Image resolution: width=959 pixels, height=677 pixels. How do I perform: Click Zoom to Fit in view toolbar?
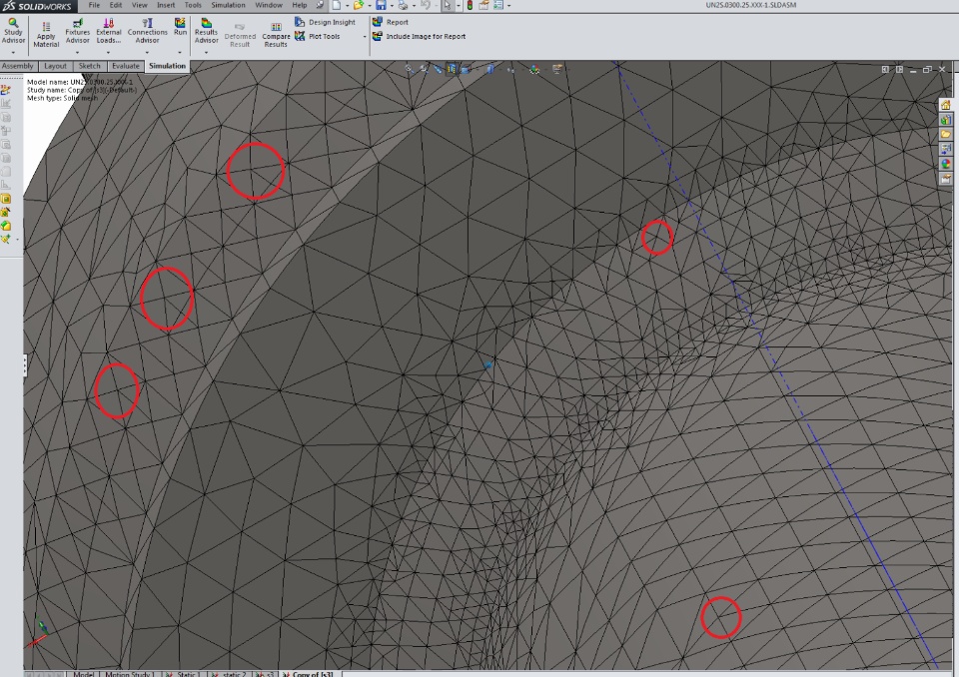[x=410, y=69]
